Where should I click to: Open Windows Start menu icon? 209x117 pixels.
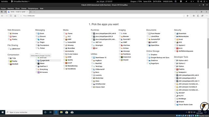(3, 112)
